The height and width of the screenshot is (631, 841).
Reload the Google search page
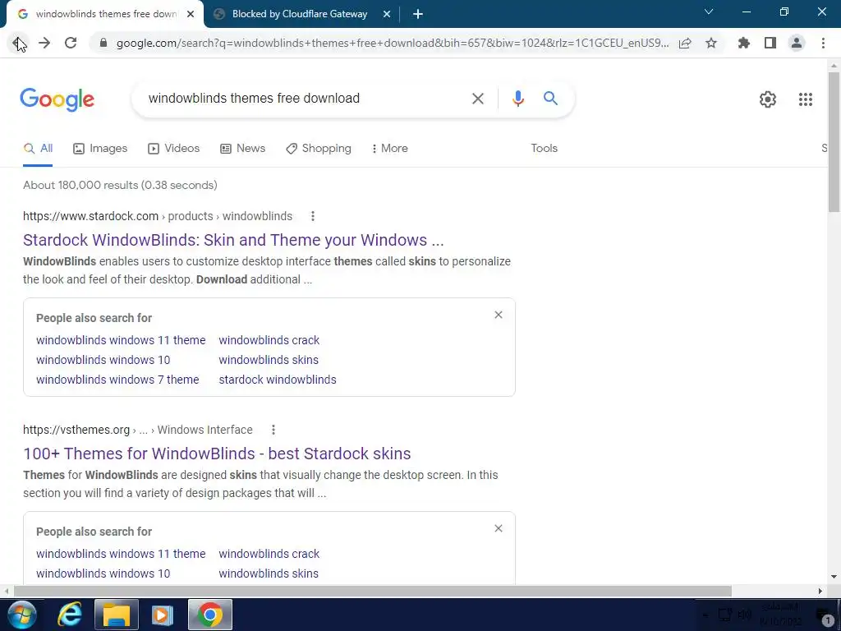point(71,43)
